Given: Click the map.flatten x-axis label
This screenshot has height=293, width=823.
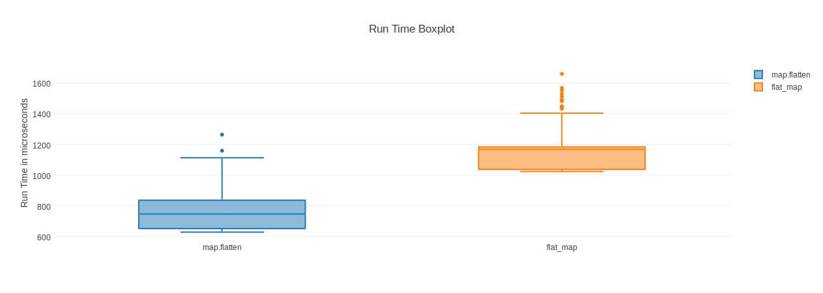Looking at the screenshot, I should point(222,247).
